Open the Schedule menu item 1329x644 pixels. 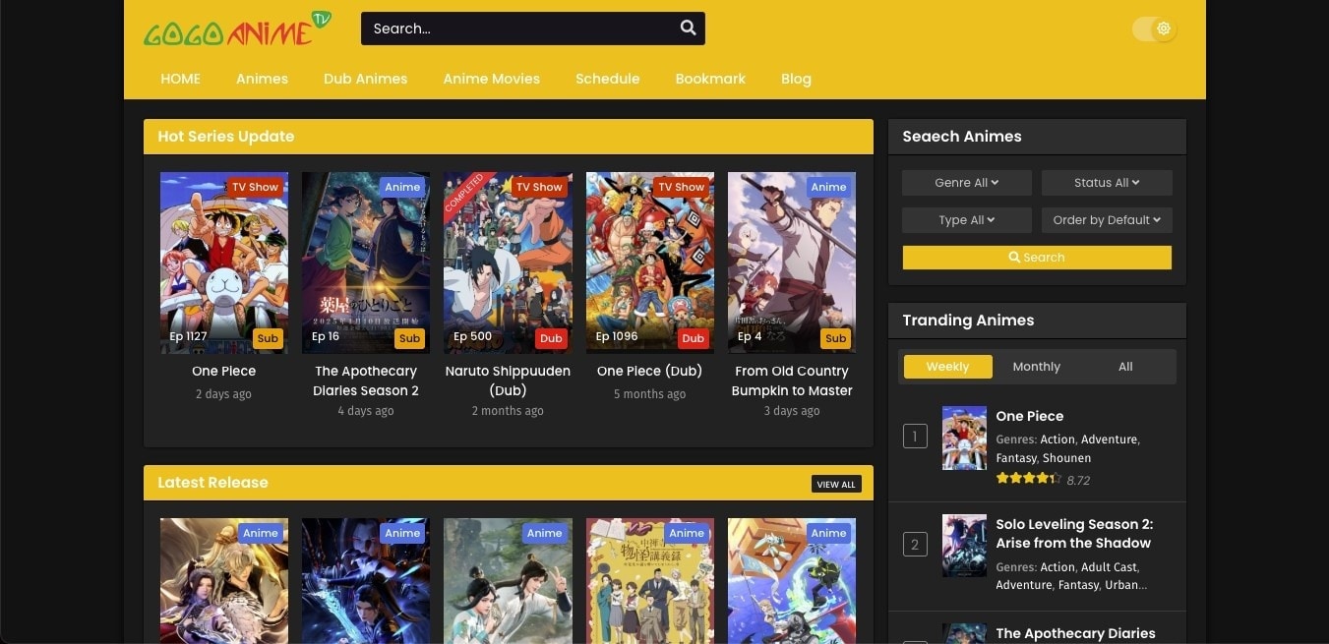click(607, 79)
